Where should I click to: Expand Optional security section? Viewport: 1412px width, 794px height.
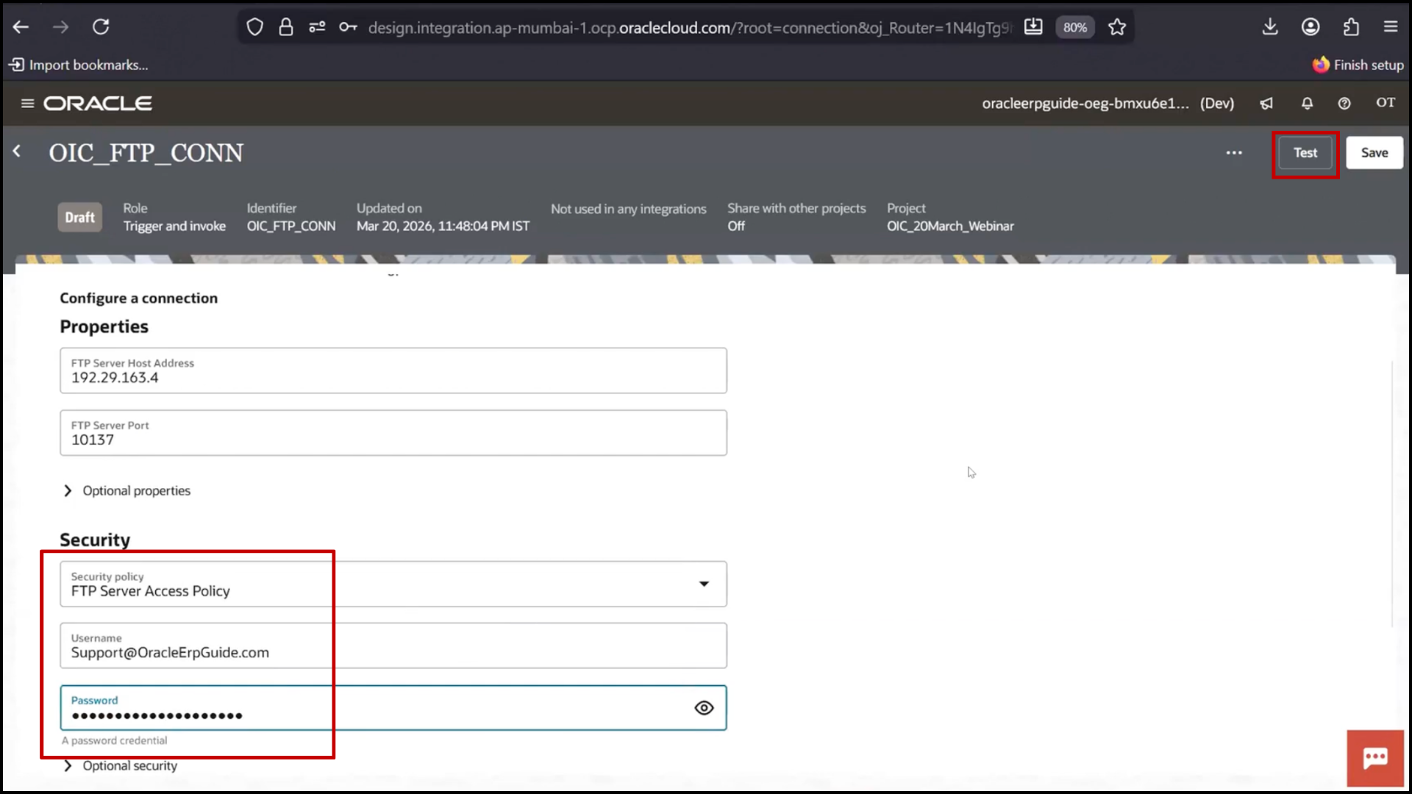120,765
